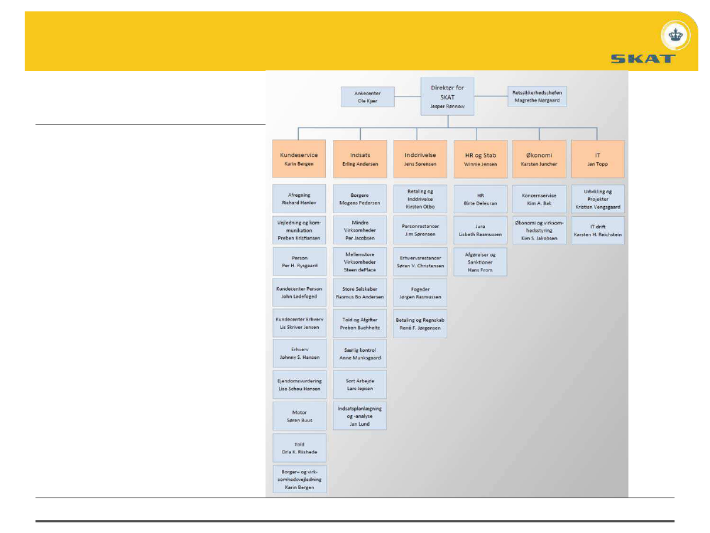Select the Borgere Mogens Pedersen box
The image size is (710, 533).
click(x=360, y=198)
